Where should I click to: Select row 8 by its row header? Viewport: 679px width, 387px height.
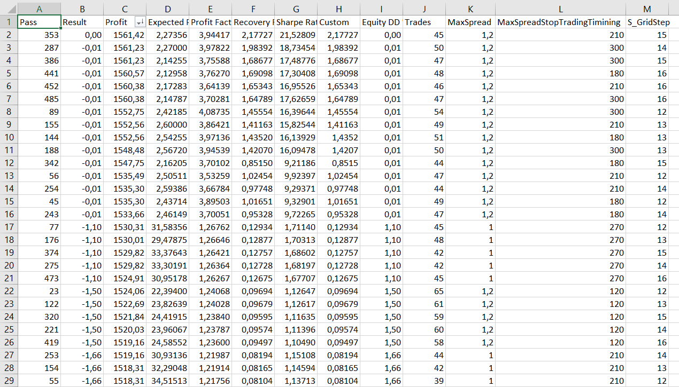coord(9,112)
